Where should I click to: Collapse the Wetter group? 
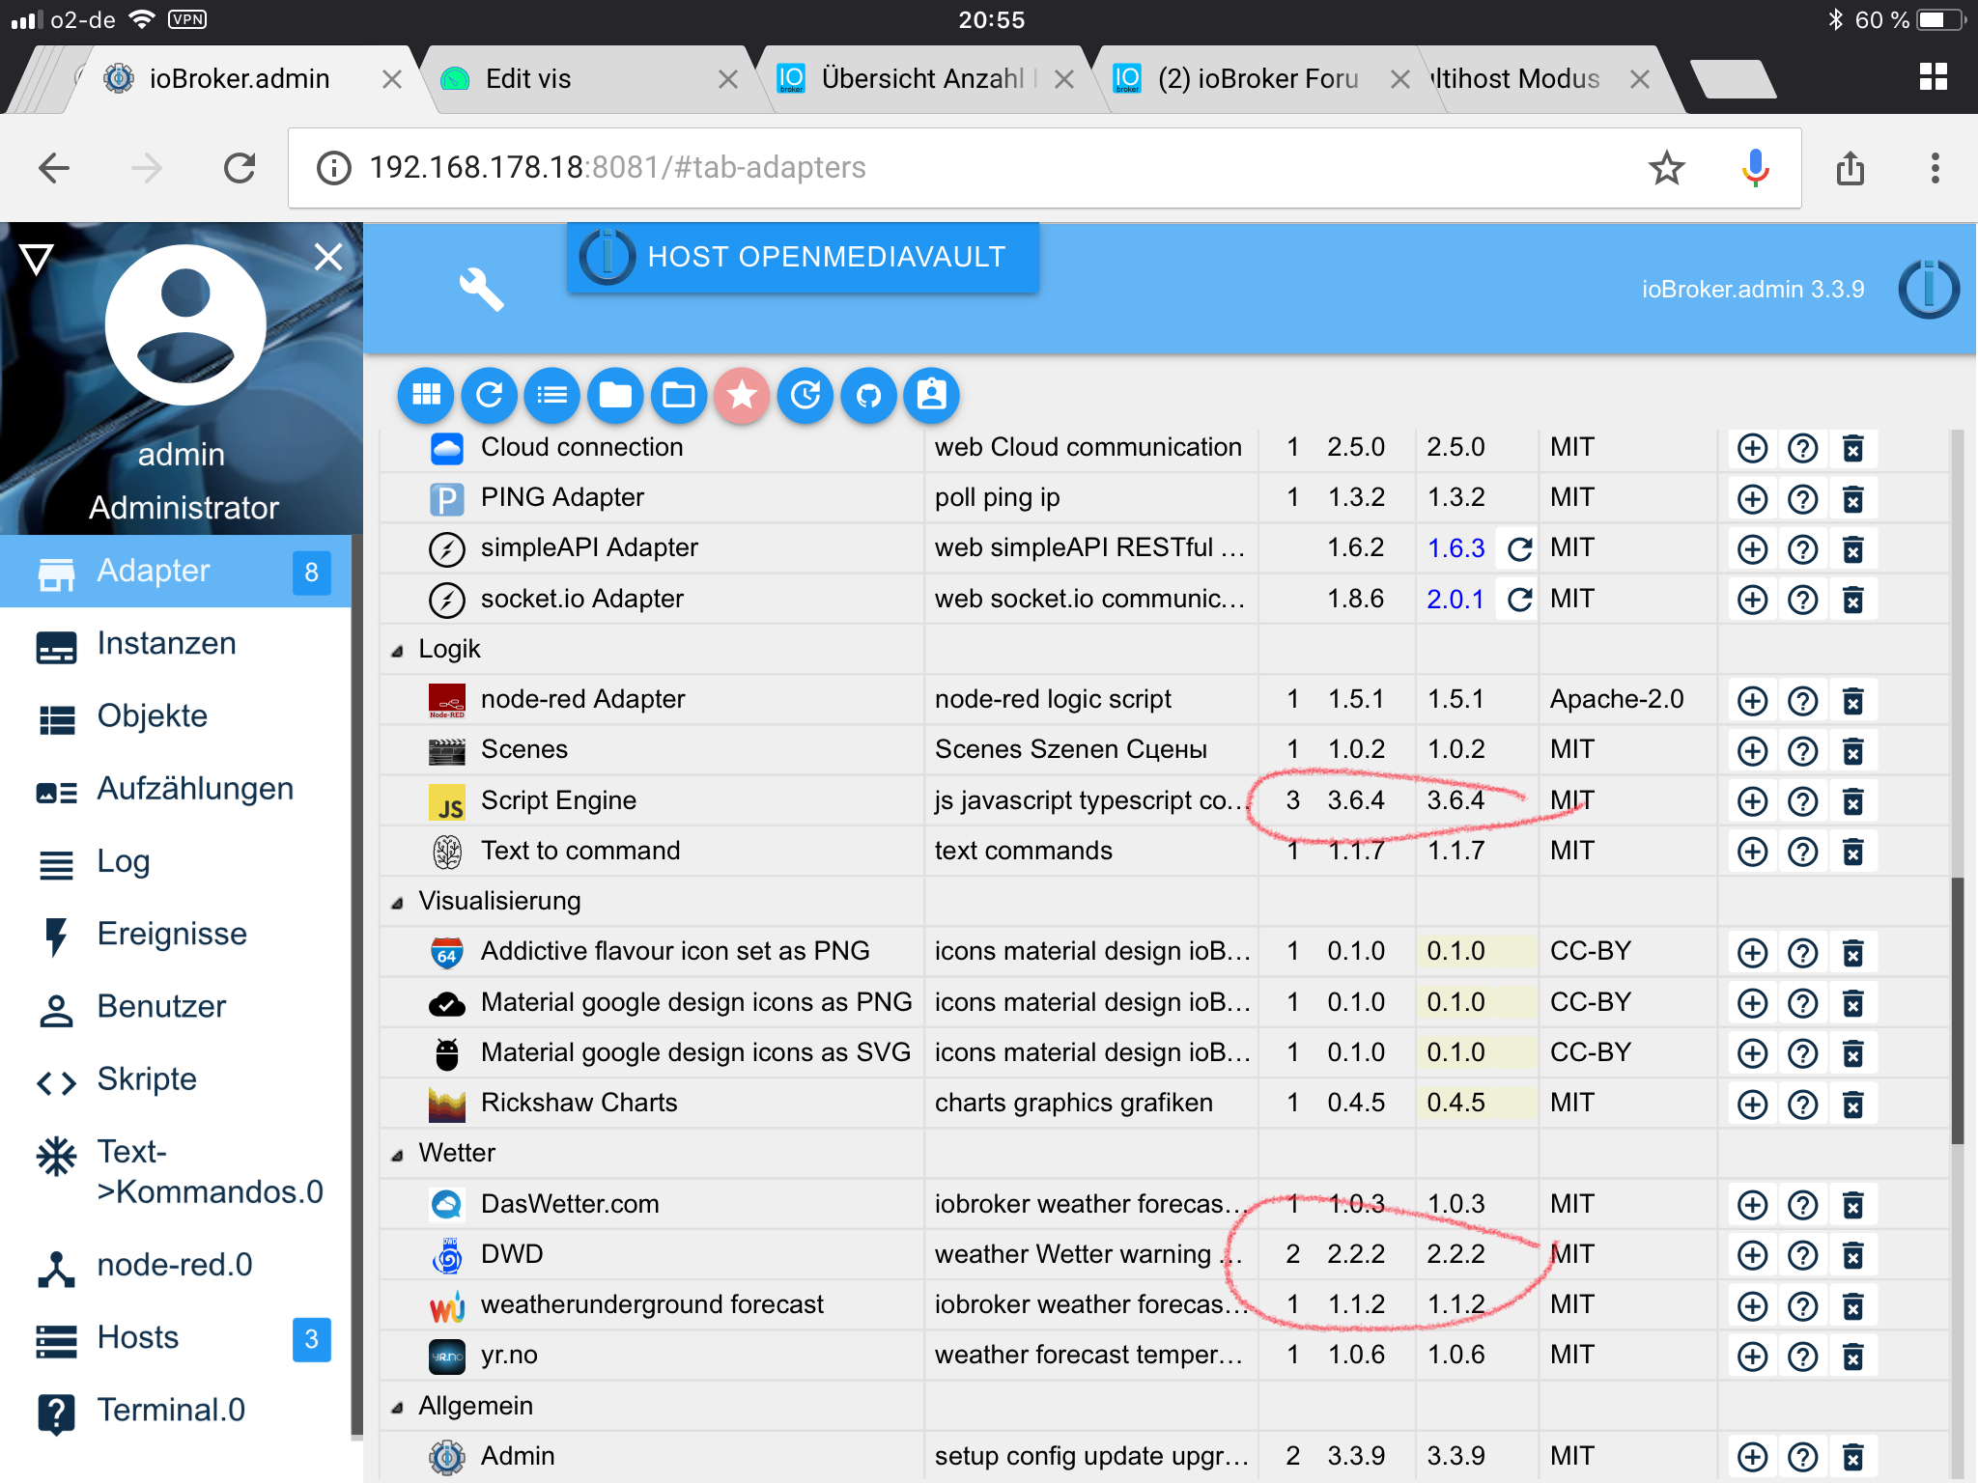pos(397,1155)
